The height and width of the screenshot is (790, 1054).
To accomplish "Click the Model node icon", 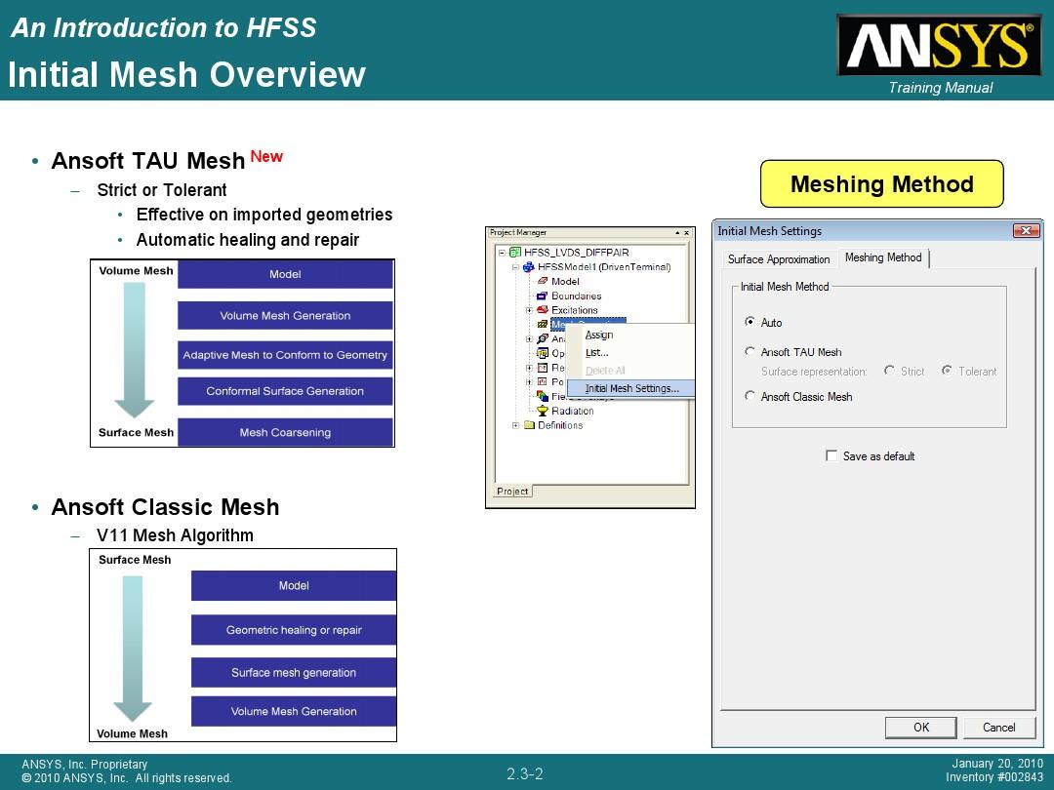I will coord(543,281).
